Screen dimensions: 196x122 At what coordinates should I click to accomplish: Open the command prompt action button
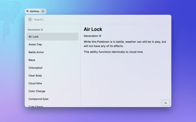[x=165, y=103]
